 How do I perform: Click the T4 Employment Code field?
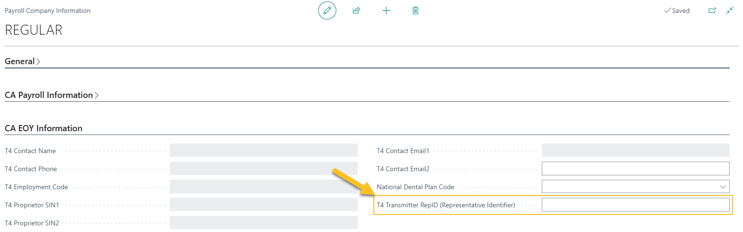(x=263, y=187)
